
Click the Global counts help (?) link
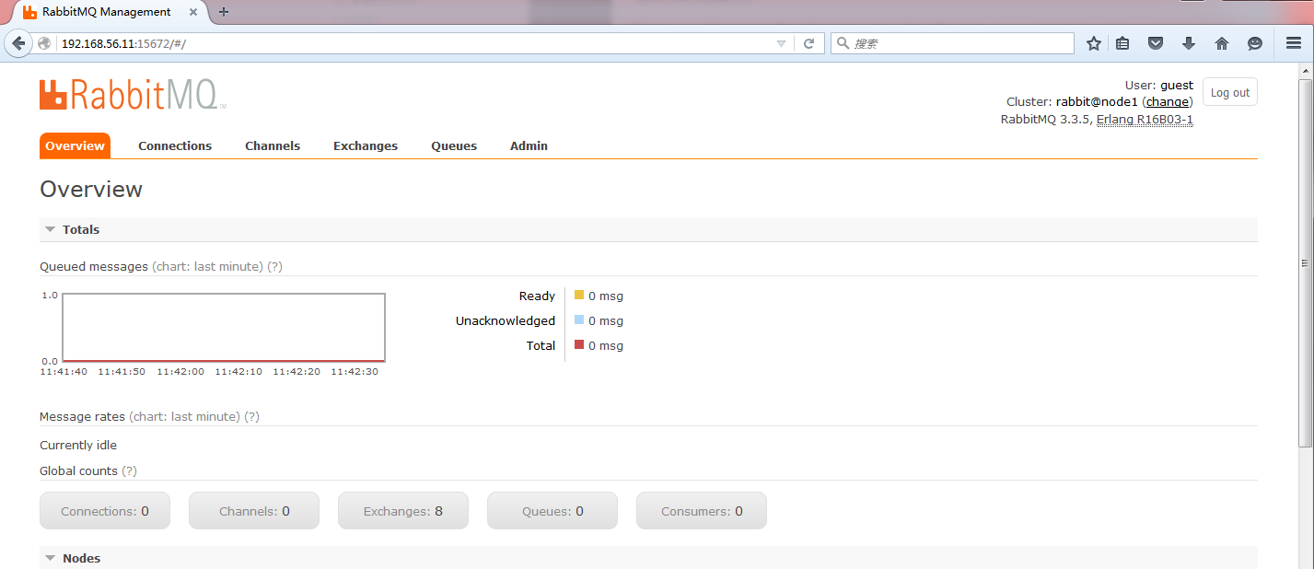(x=129, y=470)
